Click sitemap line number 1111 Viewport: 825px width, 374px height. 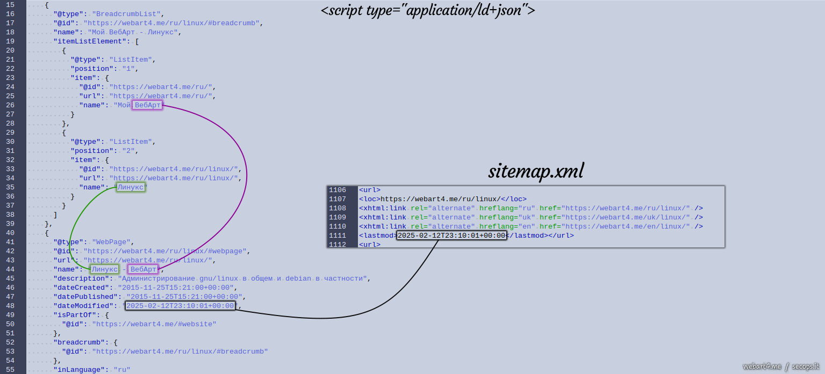tap(338, 236)
